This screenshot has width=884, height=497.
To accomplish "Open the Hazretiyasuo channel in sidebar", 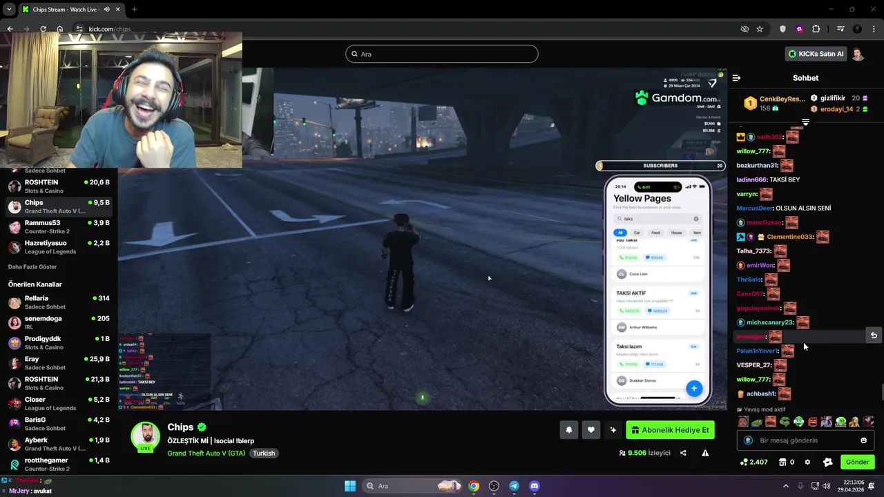I will pyautogui.click(x=59, y=247).
